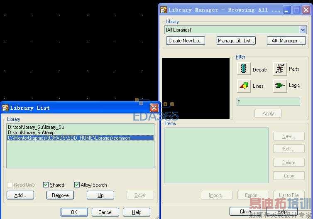Select the Decals filter icon
The height and width of the screenshot is (219, 313).
point(244,69)
